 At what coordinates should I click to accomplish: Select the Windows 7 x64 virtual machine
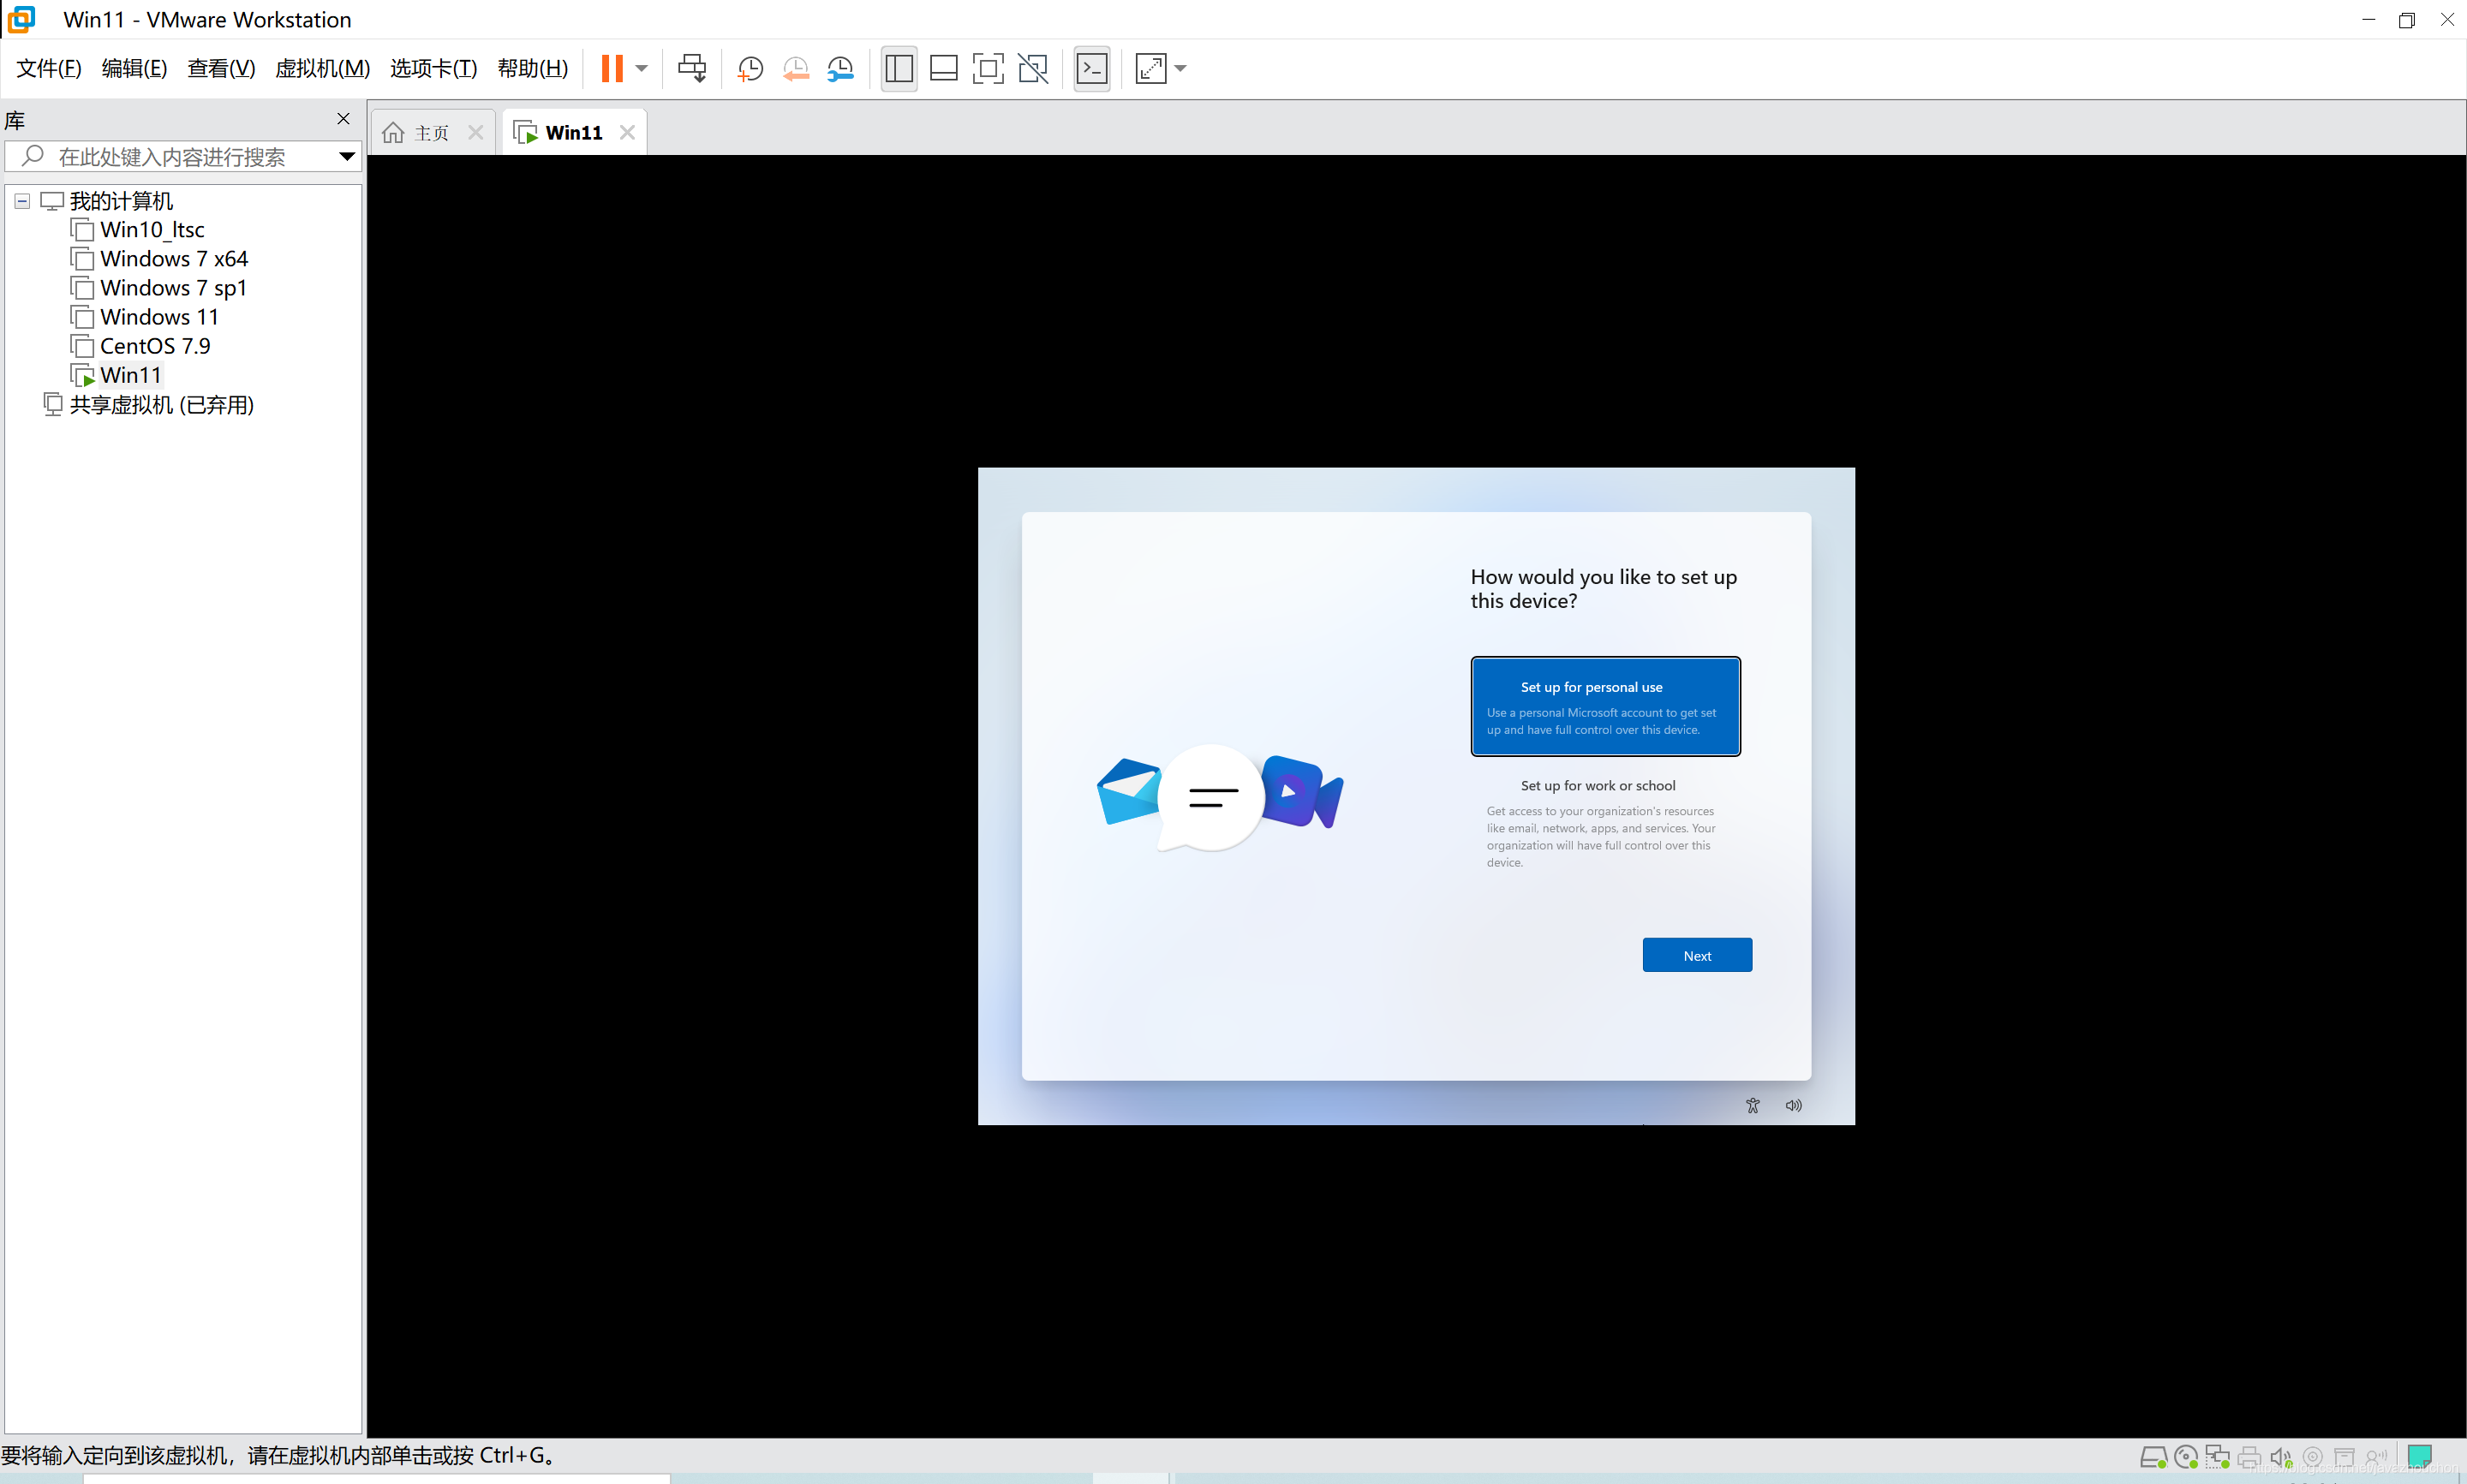[x=174, y=259]
